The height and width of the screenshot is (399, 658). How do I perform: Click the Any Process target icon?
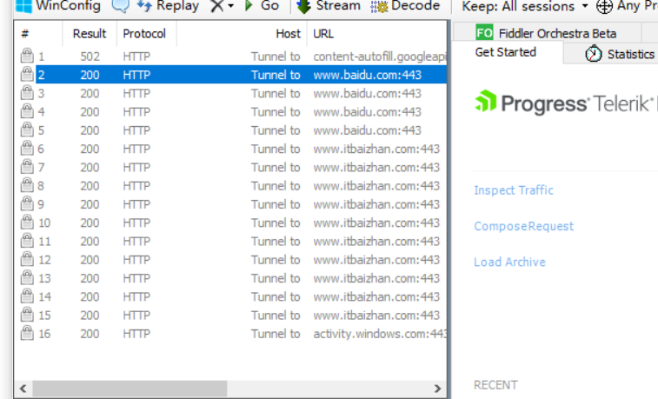(604, 6)
